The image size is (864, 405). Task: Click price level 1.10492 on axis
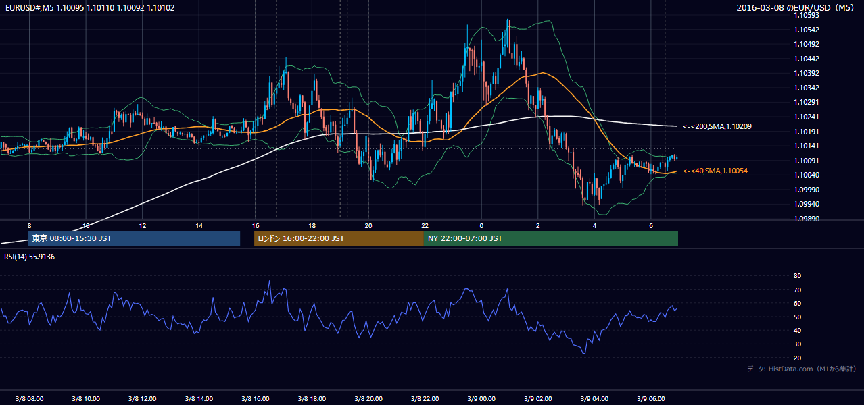[x=807, y=45]
